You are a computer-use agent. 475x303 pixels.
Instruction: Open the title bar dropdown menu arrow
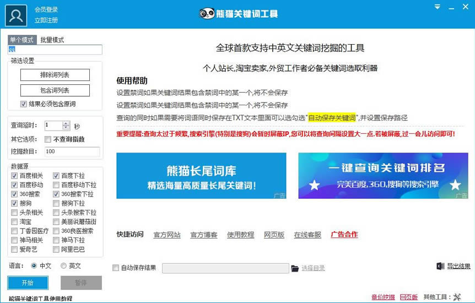437,7
